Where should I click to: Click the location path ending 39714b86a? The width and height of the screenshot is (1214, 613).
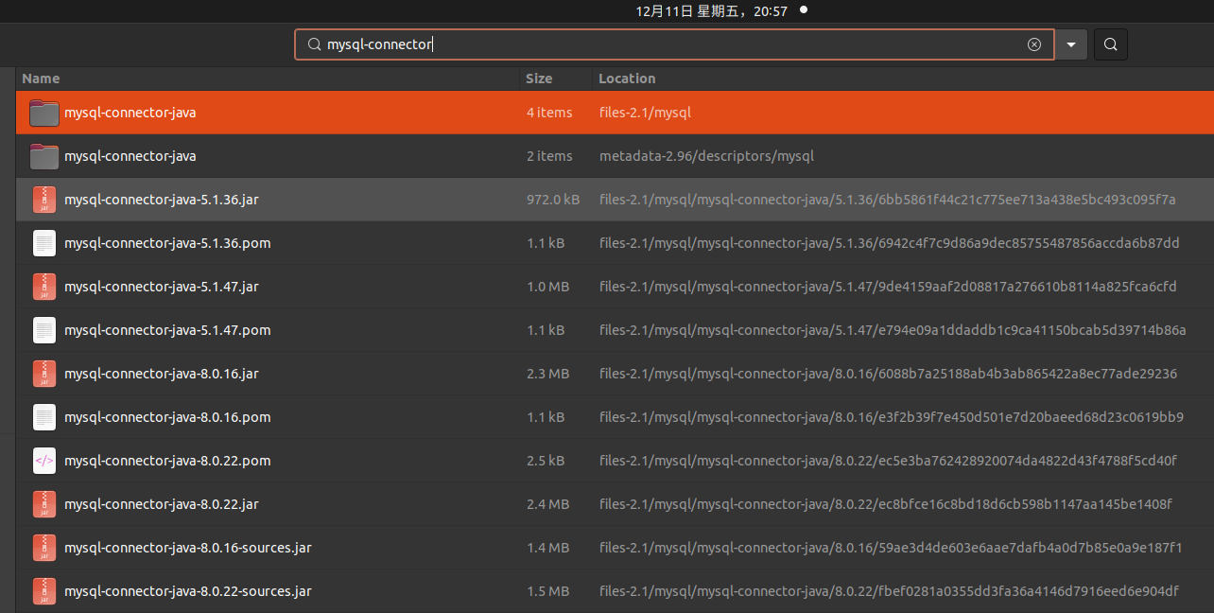pyautogui.click(x=893, y=330)
